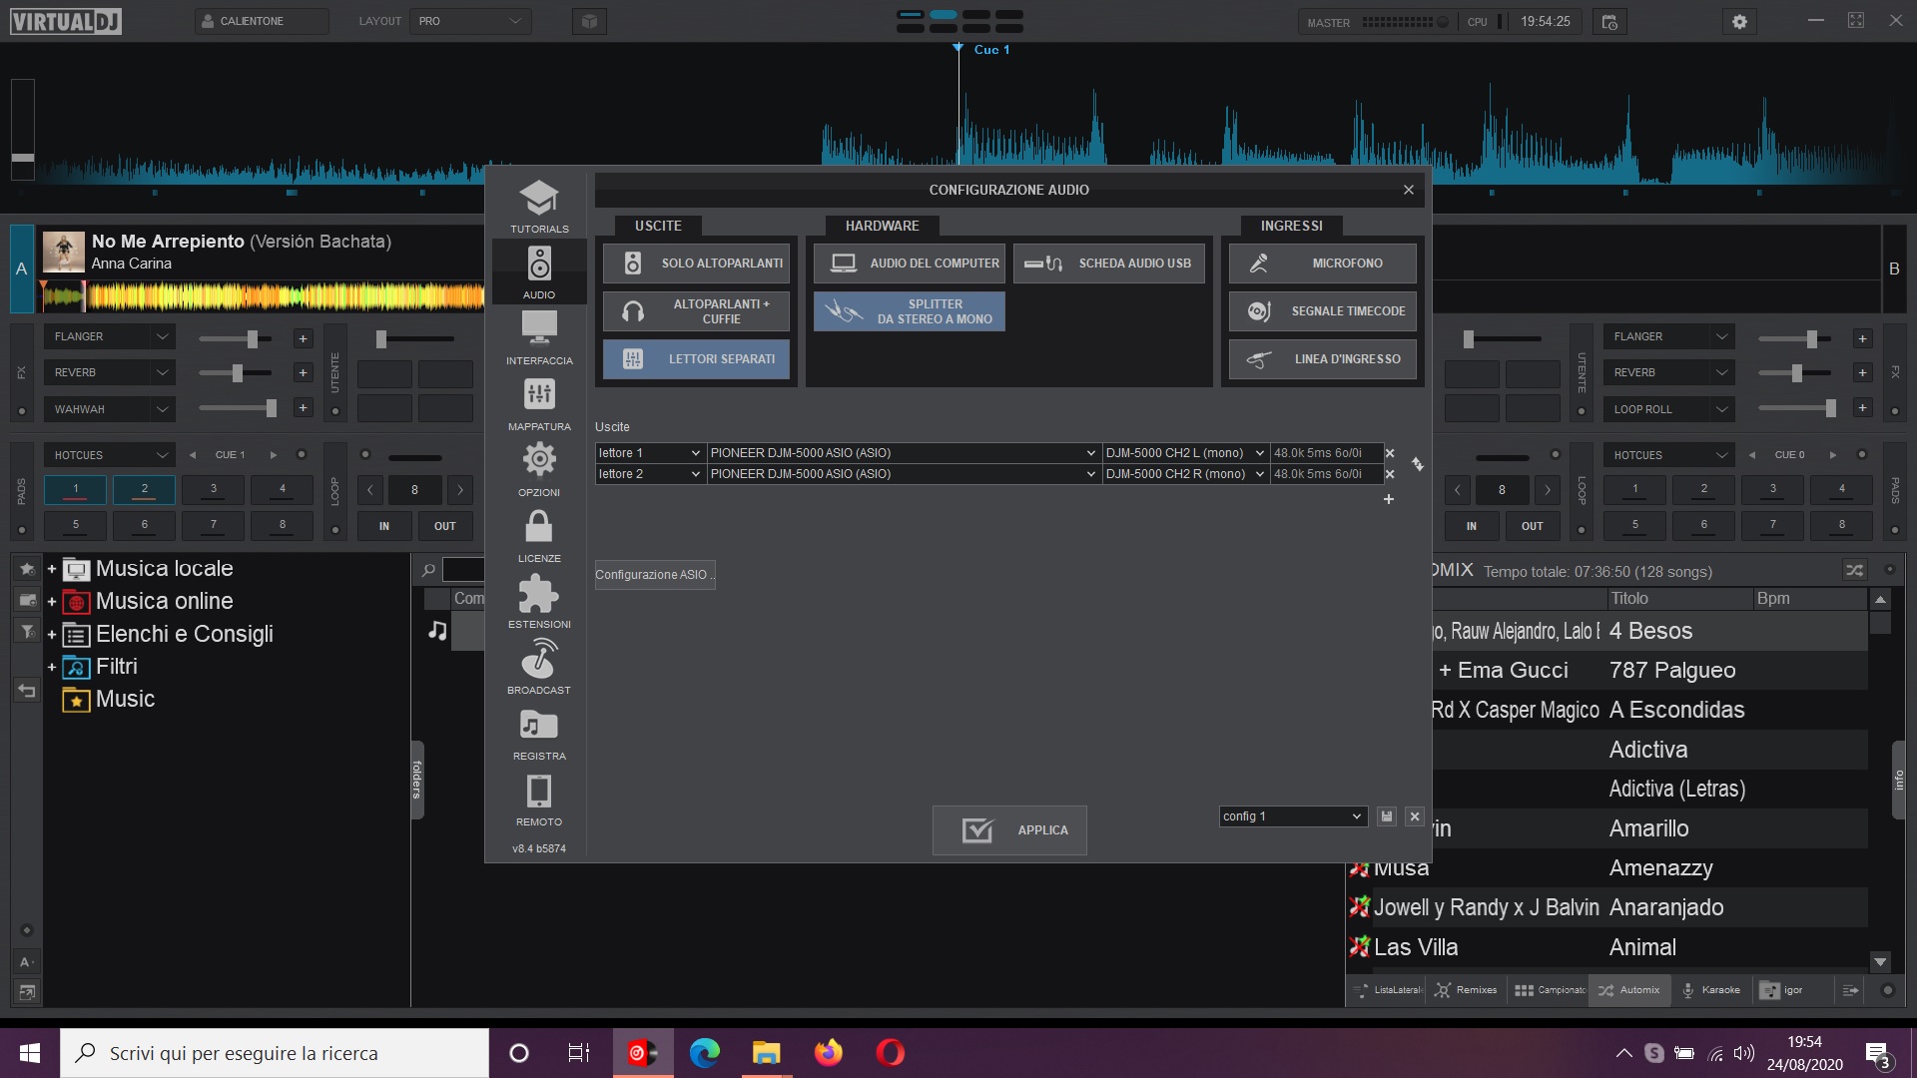Open the LAYOUT PRO dropdown
The height and width of the screenshot is (1078, 1917).
click(x=469, y=20)
